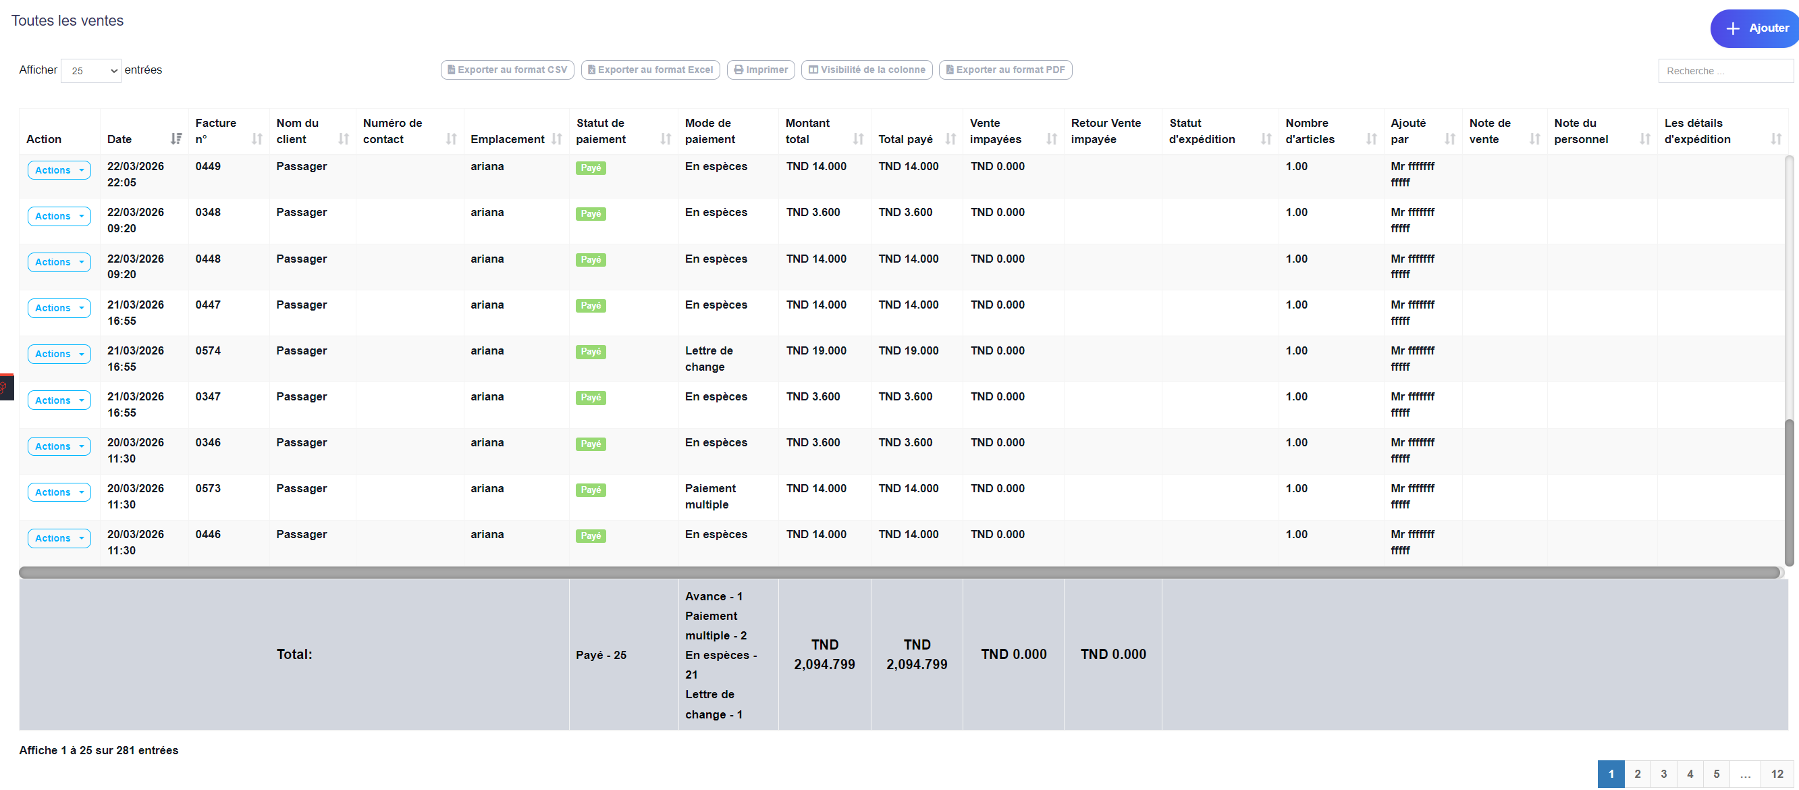
Task: Click the Ajouter button to add a sale
Action: point(1755,28)
